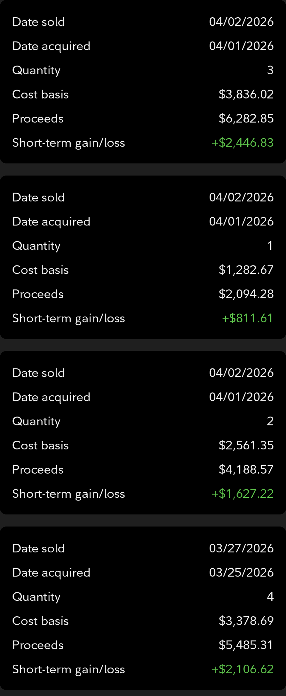The image size is (286, 696).
Task: Tap the $3,378.69 cost basis amount
Action: tap(246, 621)
